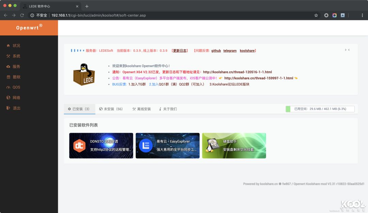
Task: Select the 网络 globe icon
Action: 8,98
